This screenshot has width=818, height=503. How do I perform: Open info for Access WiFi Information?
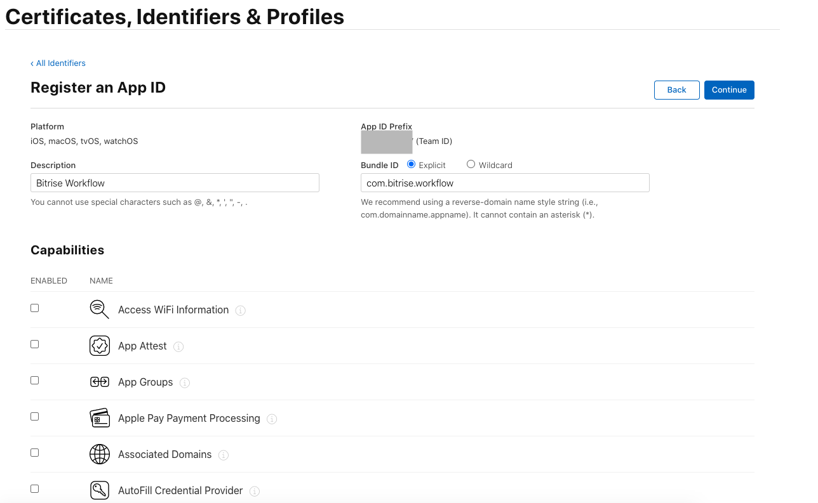coord(241,311)
